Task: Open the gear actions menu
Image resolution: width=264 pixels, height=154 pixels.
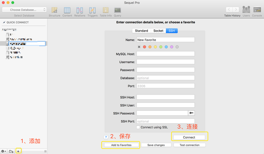Action: [x=4, y=151]
